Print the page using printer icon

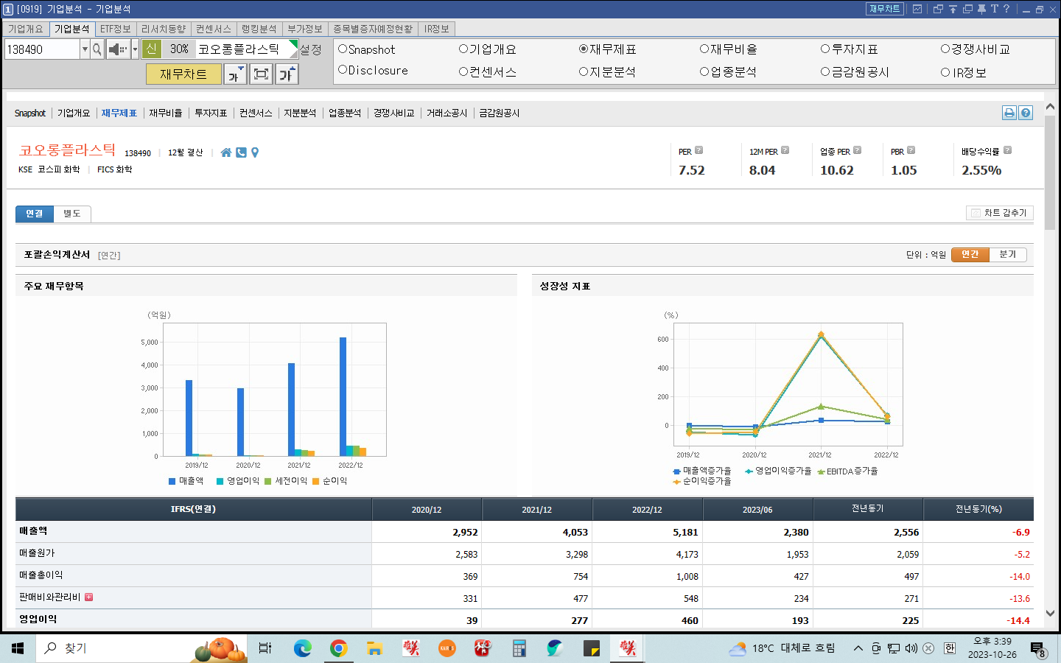[1009, 113]
